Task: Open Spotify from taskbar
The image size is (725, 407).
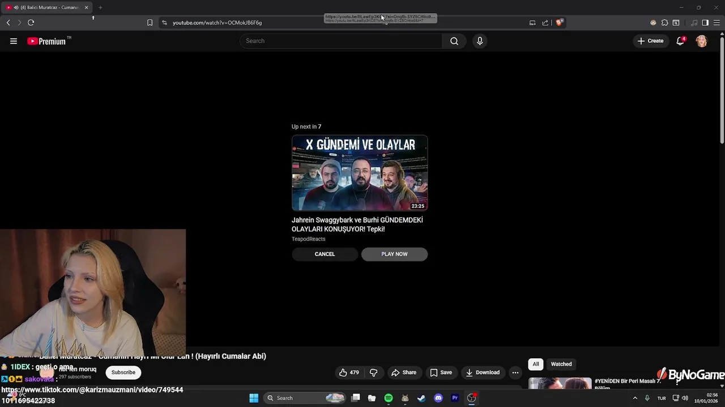Action: [x=389, y=398]
